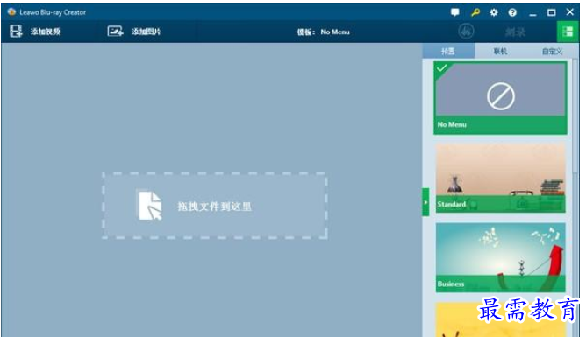Collapse the template side panel arrow

425,202
